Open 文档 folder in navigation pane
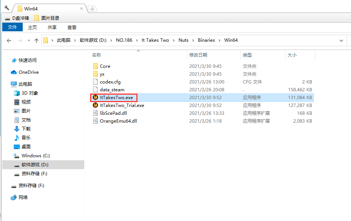This screenshot has height=221, width=351. point(22,120)
